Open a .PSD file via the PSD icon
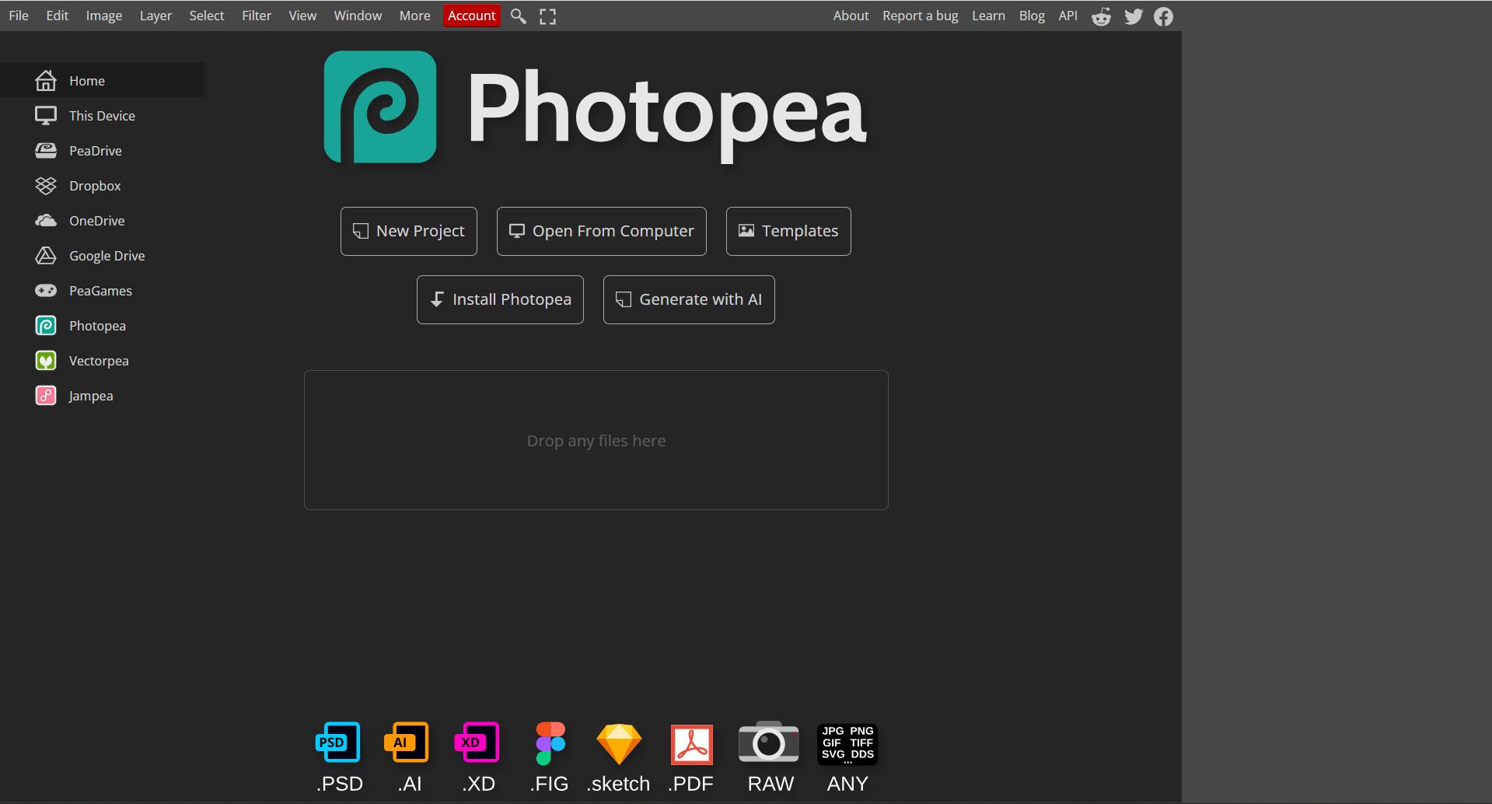Viewport: 1492px width, 804px height. tap(338, 742)
